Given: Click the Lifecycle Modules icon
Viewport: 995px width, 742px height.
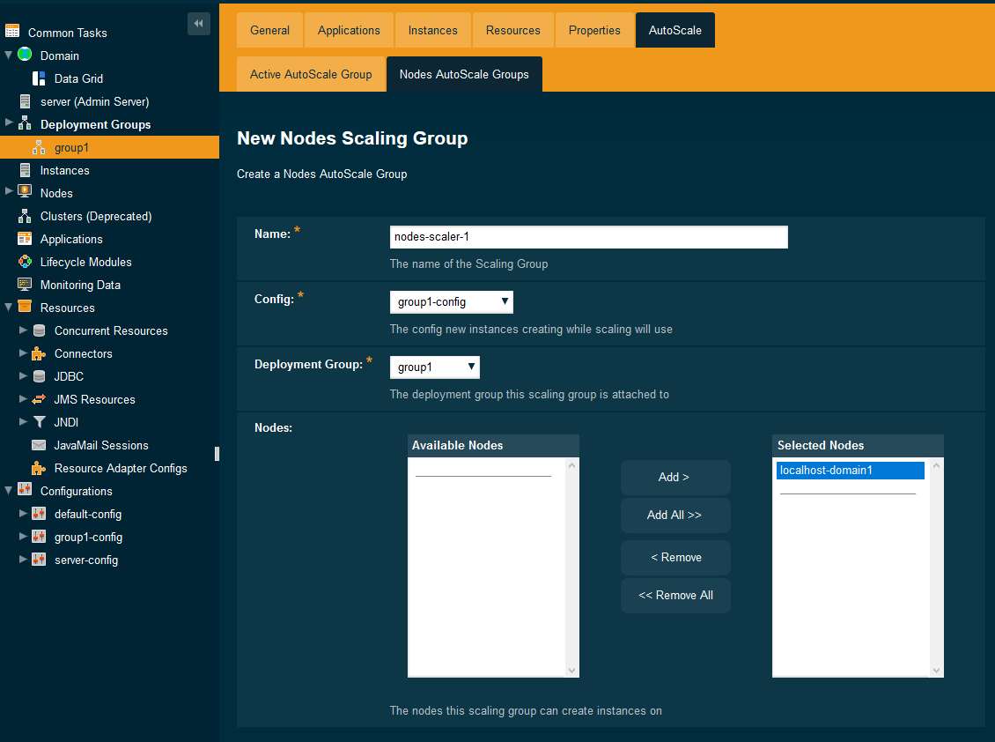Looking at the screenshot, I should (25, 261).
